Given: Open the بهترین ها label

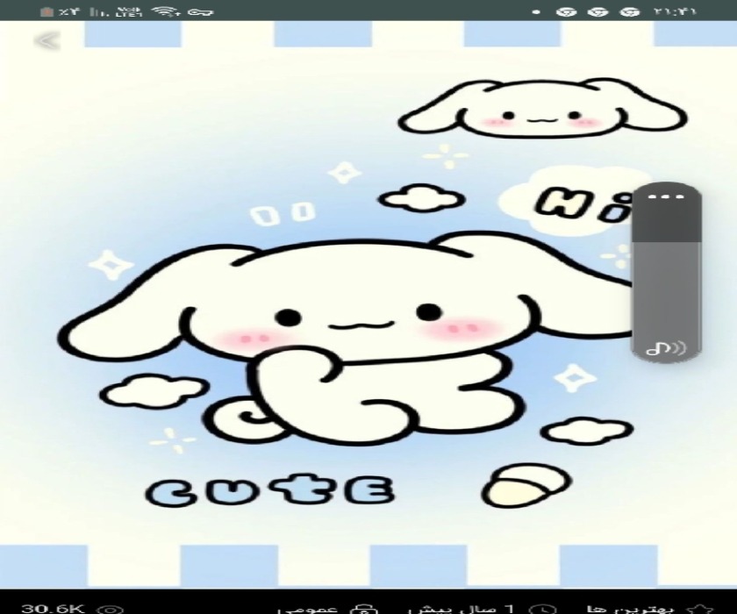Looking at the screenshot, I should pos(630,610).
